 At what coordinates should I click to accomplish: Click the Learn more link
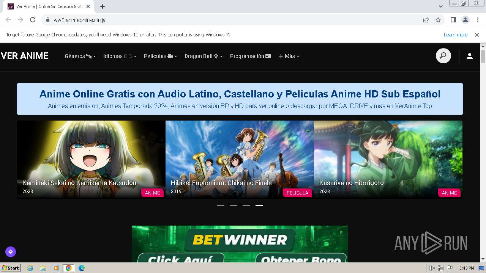point(456,35)
